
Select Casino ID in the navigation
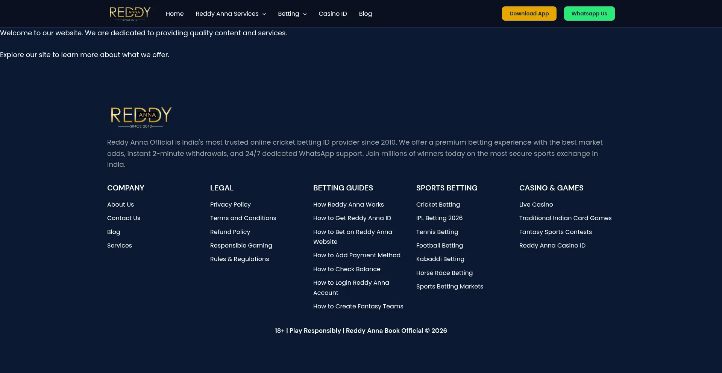point(333,14)
